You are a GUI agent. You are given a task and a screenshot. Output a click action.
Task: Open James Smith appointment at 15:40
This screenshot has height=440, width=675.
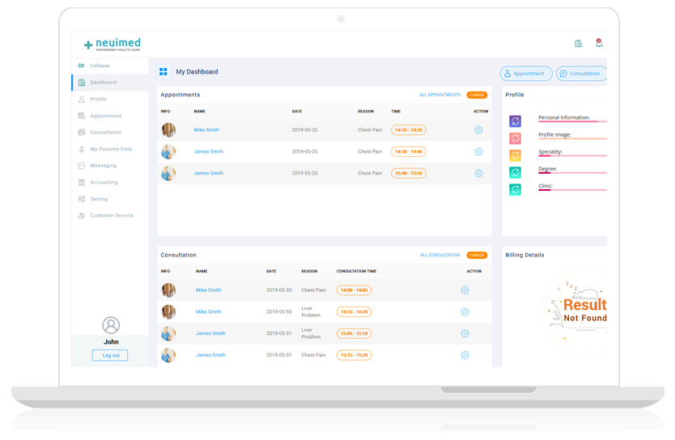click(x=208, y=173)
